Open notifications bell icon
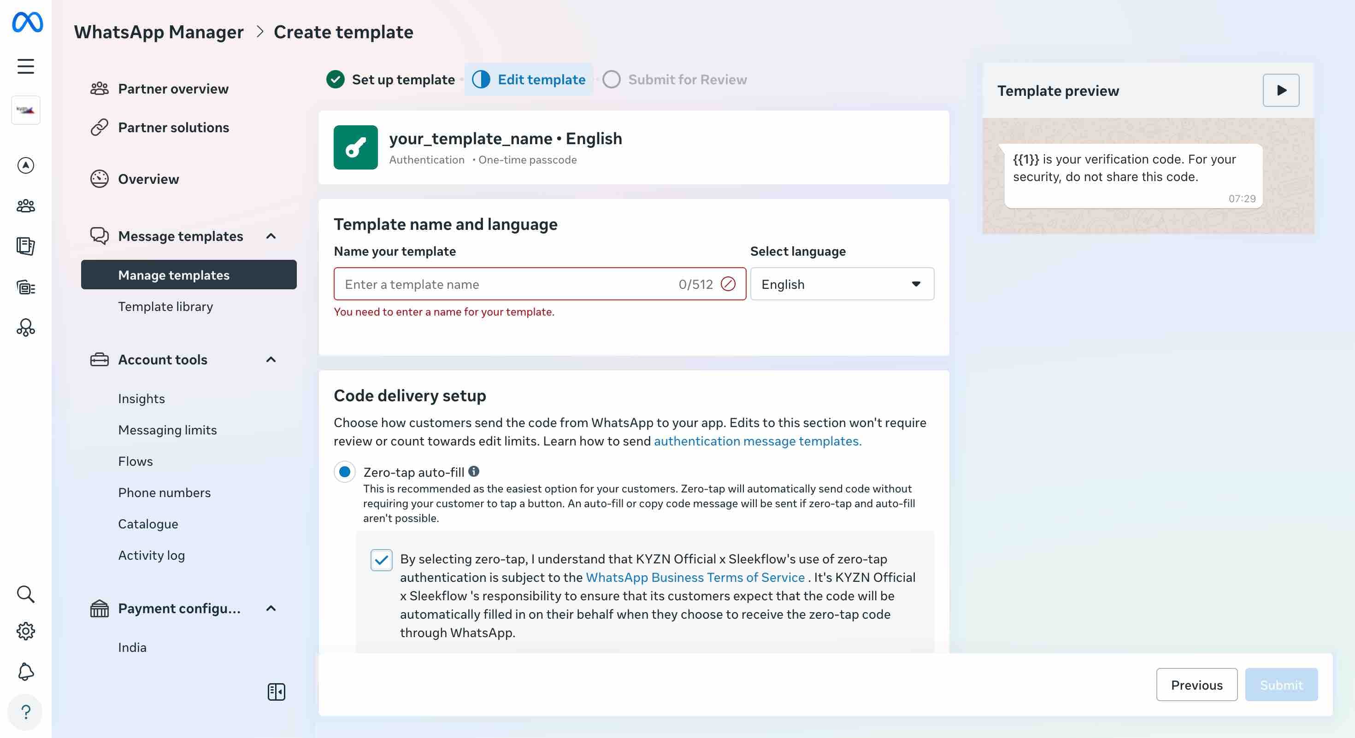 [x=25, y=672]
